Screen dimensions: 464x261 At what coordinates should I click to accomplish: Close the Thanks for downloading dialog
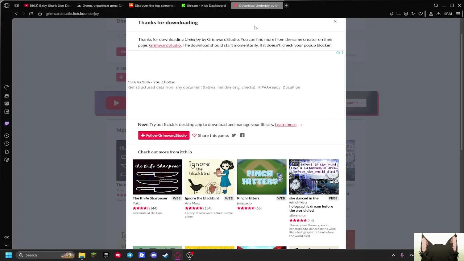pos(335,21)
